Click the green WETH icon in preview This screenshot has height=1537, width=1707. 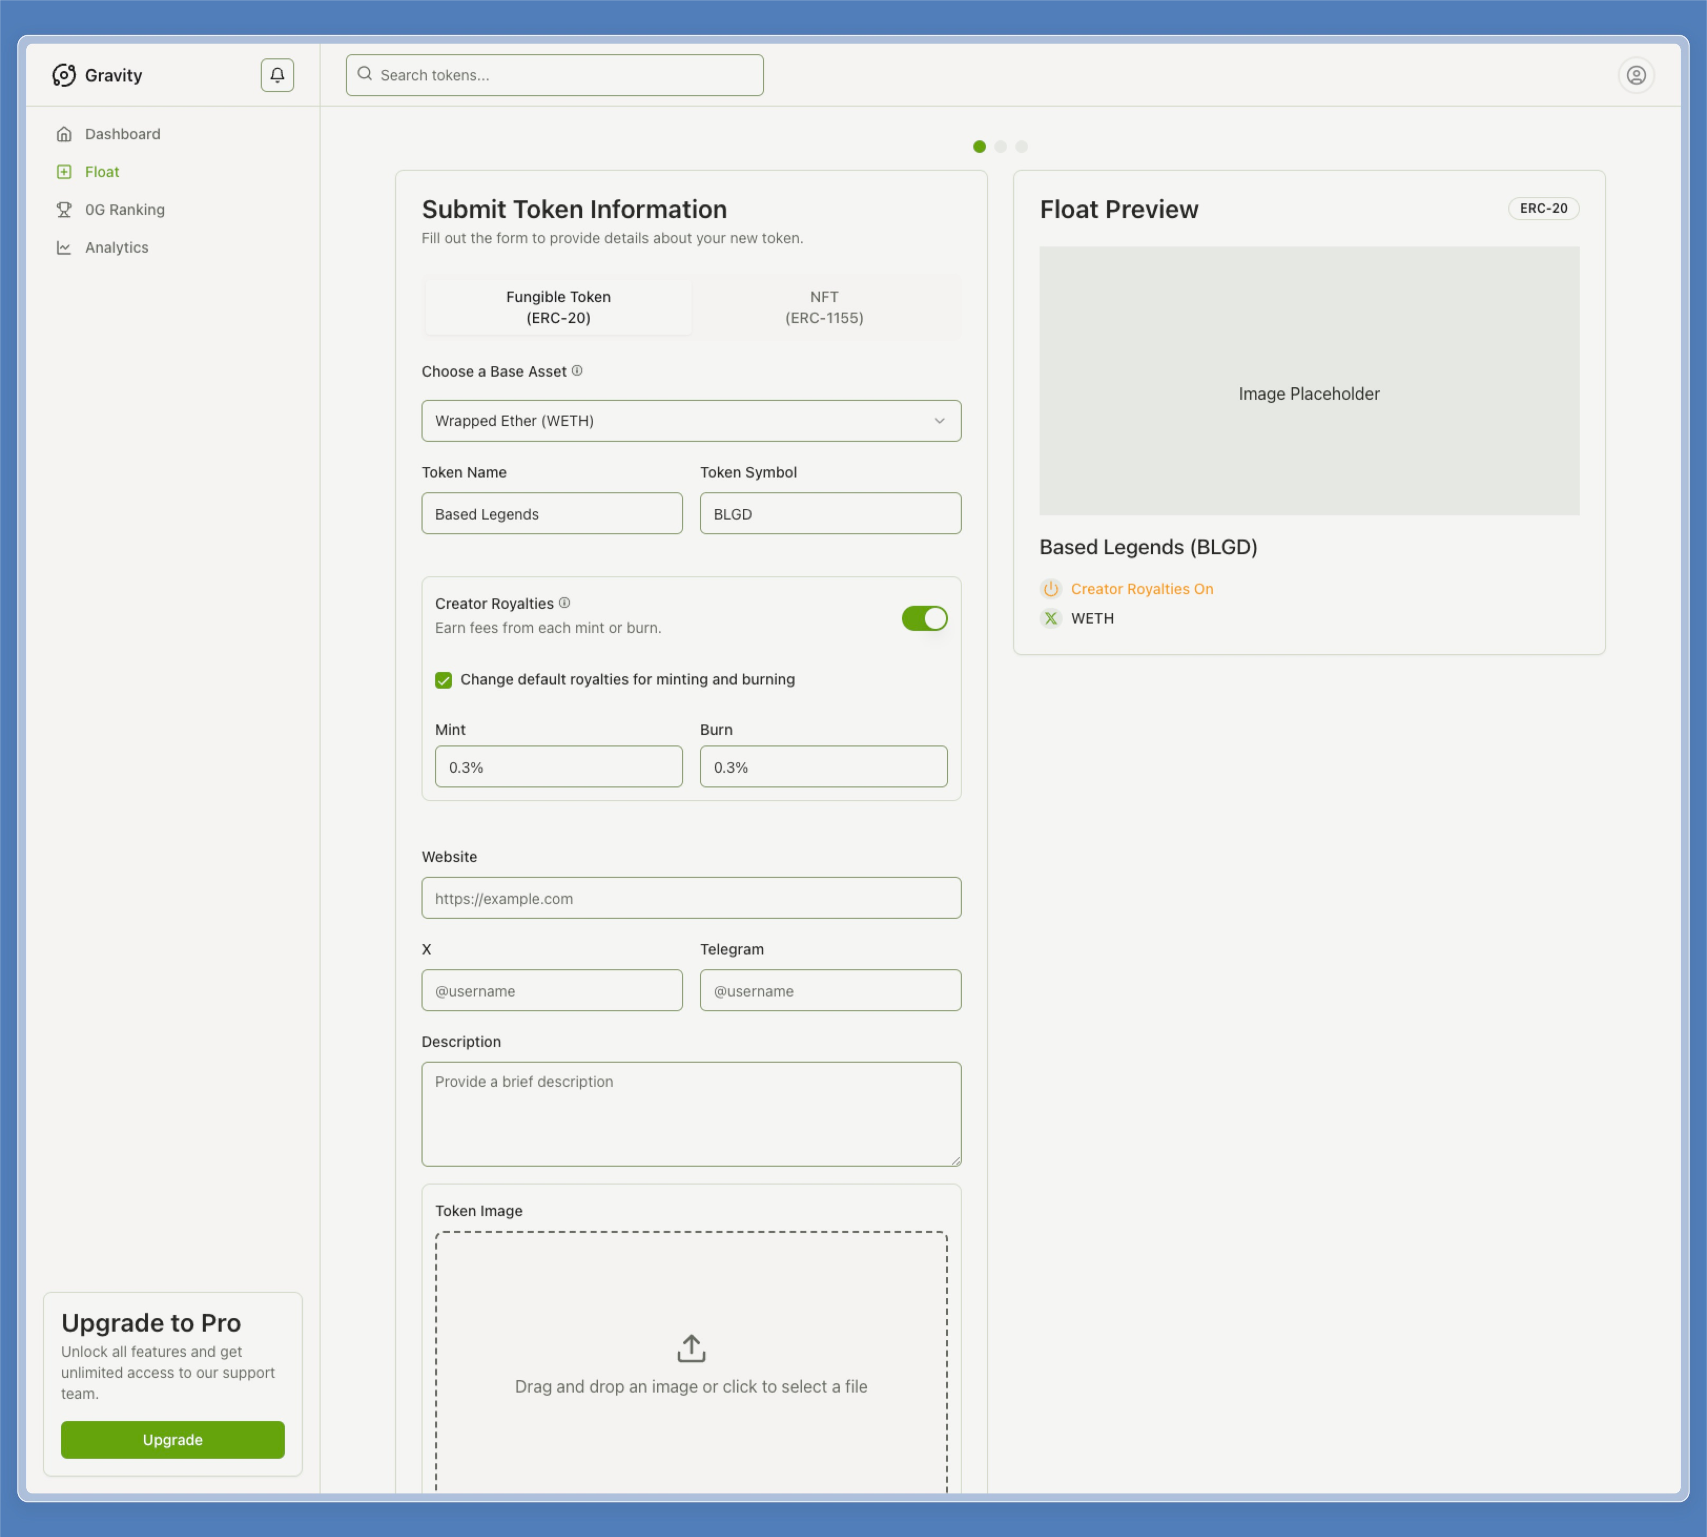(1051, 618)
